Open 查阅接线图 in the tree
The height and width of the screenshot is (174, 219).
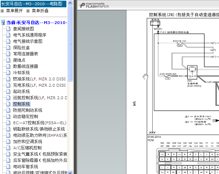(x=24, y=29)
